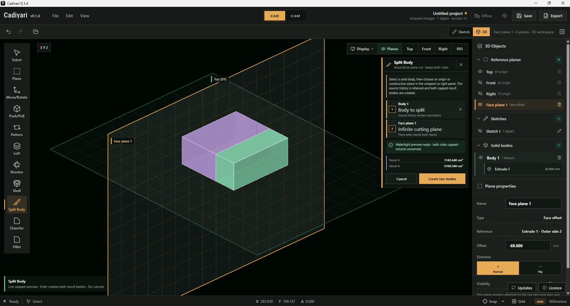Image resolution: width=570 pixels, height=306 pixels.
Task: Open the mm units selector
Action: pos(540,301)
